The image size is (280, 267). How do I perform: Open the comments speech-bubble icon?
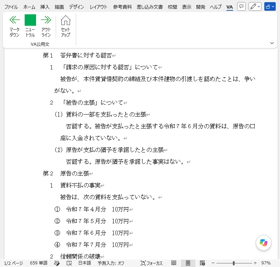coord(241,6)
